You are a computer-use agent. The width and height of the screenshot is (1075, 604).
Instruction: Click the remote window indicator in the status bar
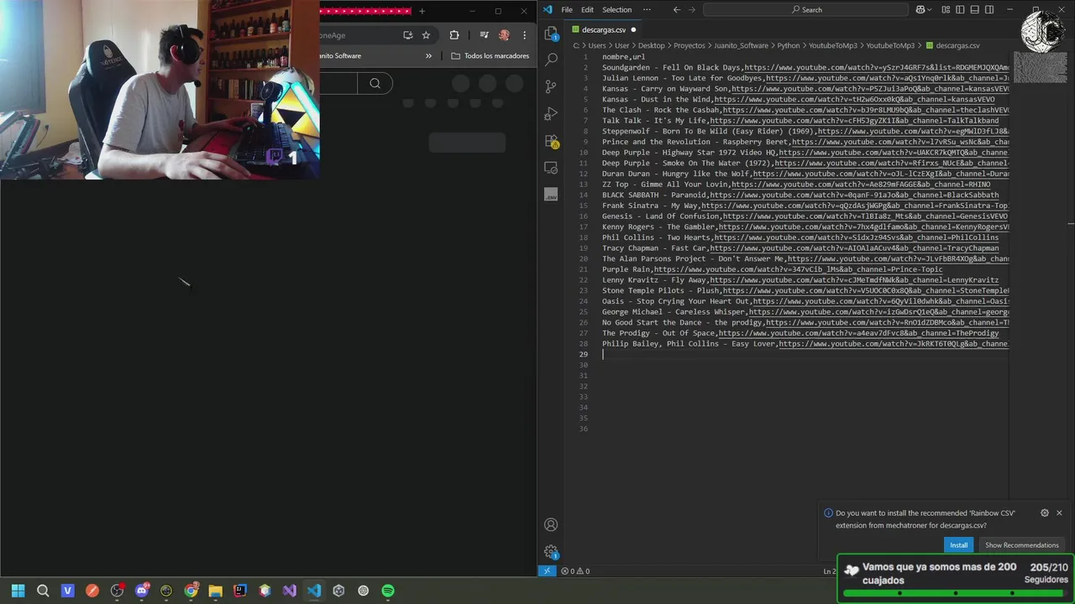[x=547, y=571]
